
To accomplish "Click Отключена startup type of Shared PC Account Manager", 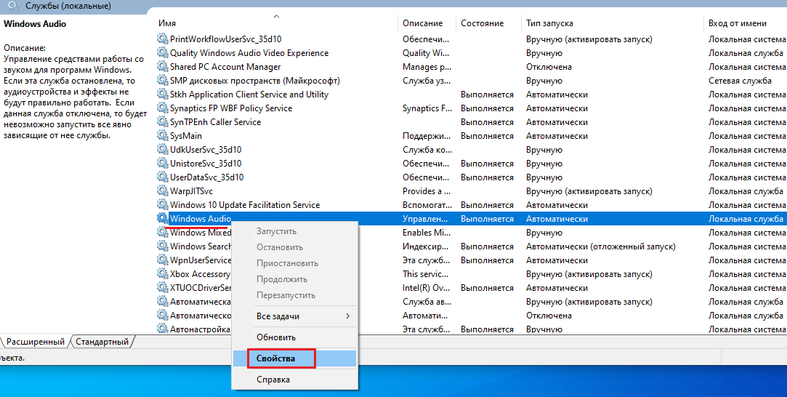I will click(x=549, y=67).
